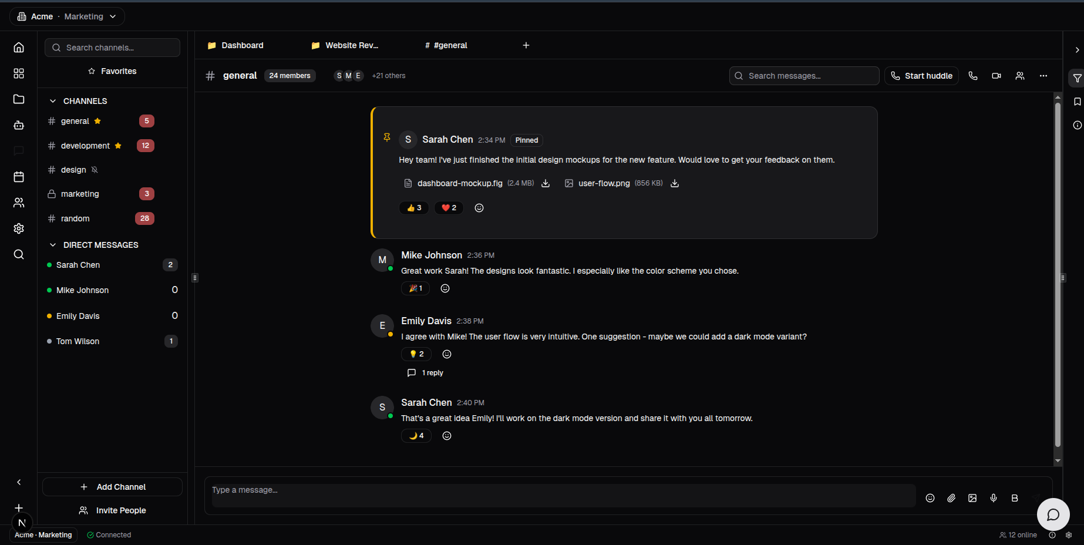Download the dashboard-mockup.fig file
The width and height of the screenshot is (1084, 545).
tap(546, 183)
